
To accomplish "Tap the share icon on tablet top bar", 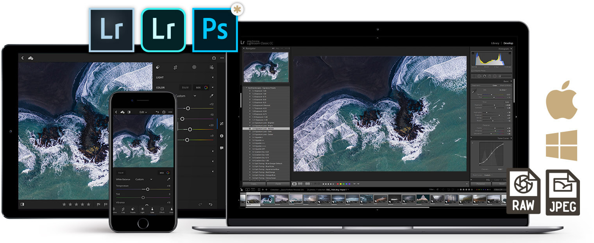I will click(x=214, y=58).
